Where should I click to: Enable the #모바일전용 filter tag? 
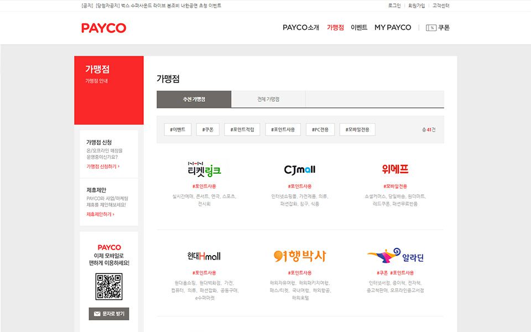(357, 129)
